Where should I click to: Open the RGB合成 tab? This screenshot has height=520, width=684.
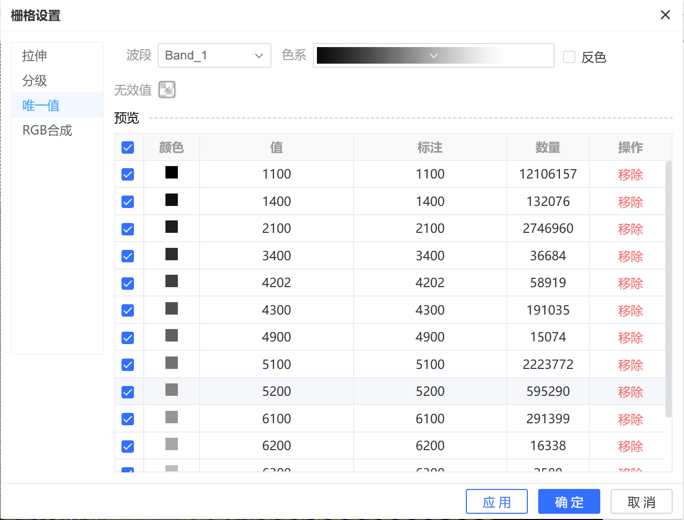coord(47,130)
